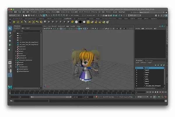
Task: Click the Play forward button
Action: click(158, 92)
